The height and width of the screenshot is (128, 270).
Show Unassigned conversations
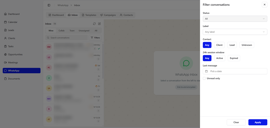84,30
